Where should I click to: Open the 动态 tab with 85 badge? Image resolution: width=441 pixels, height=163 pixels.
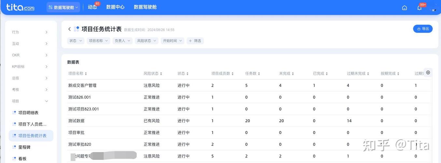(92, 7)
